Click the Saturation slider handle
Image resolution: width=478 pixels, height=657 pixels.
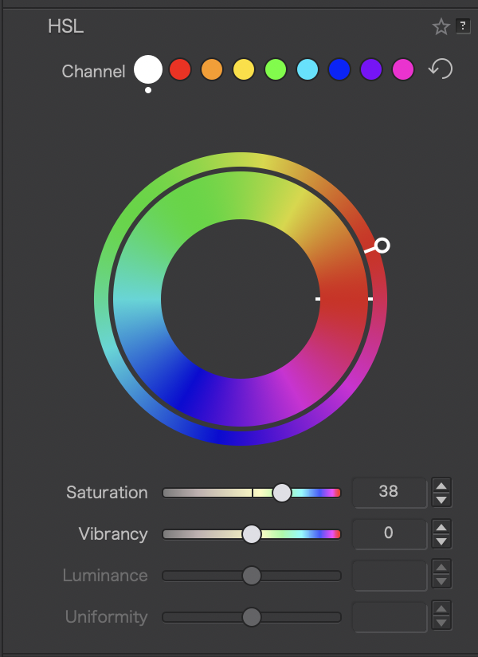pyautogui.click(x=282, y=493)
